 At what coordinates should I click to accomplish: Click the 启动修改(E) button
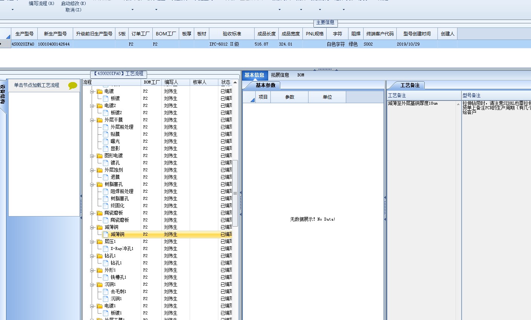pyautogui.click(x=74, y=3)
